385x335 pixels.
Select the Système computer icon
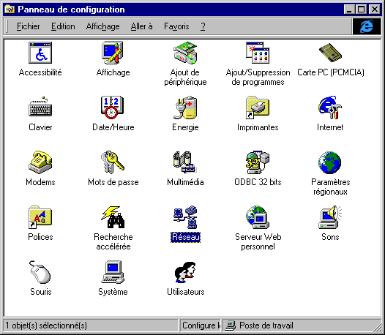pos(113,272)
